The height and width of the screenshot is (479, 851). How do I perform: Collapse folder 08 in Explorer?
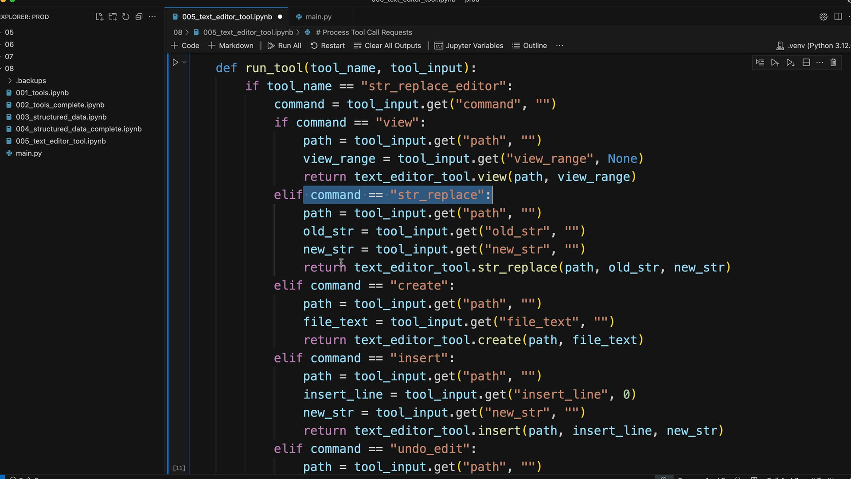pos(9,68)
